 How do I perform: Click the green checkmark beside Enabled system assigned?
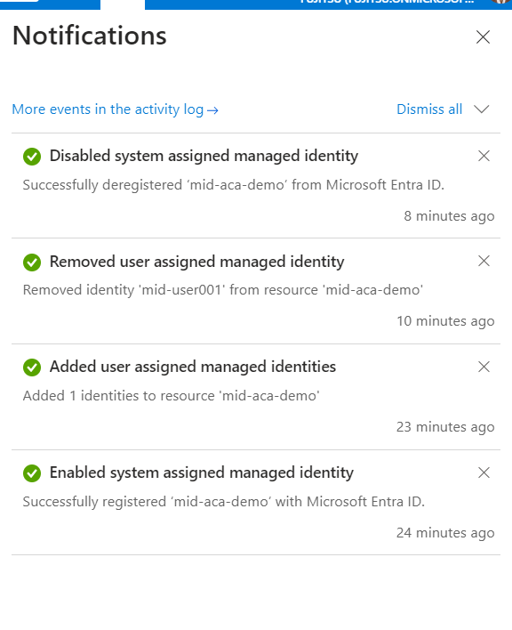(x=32, y=473)
